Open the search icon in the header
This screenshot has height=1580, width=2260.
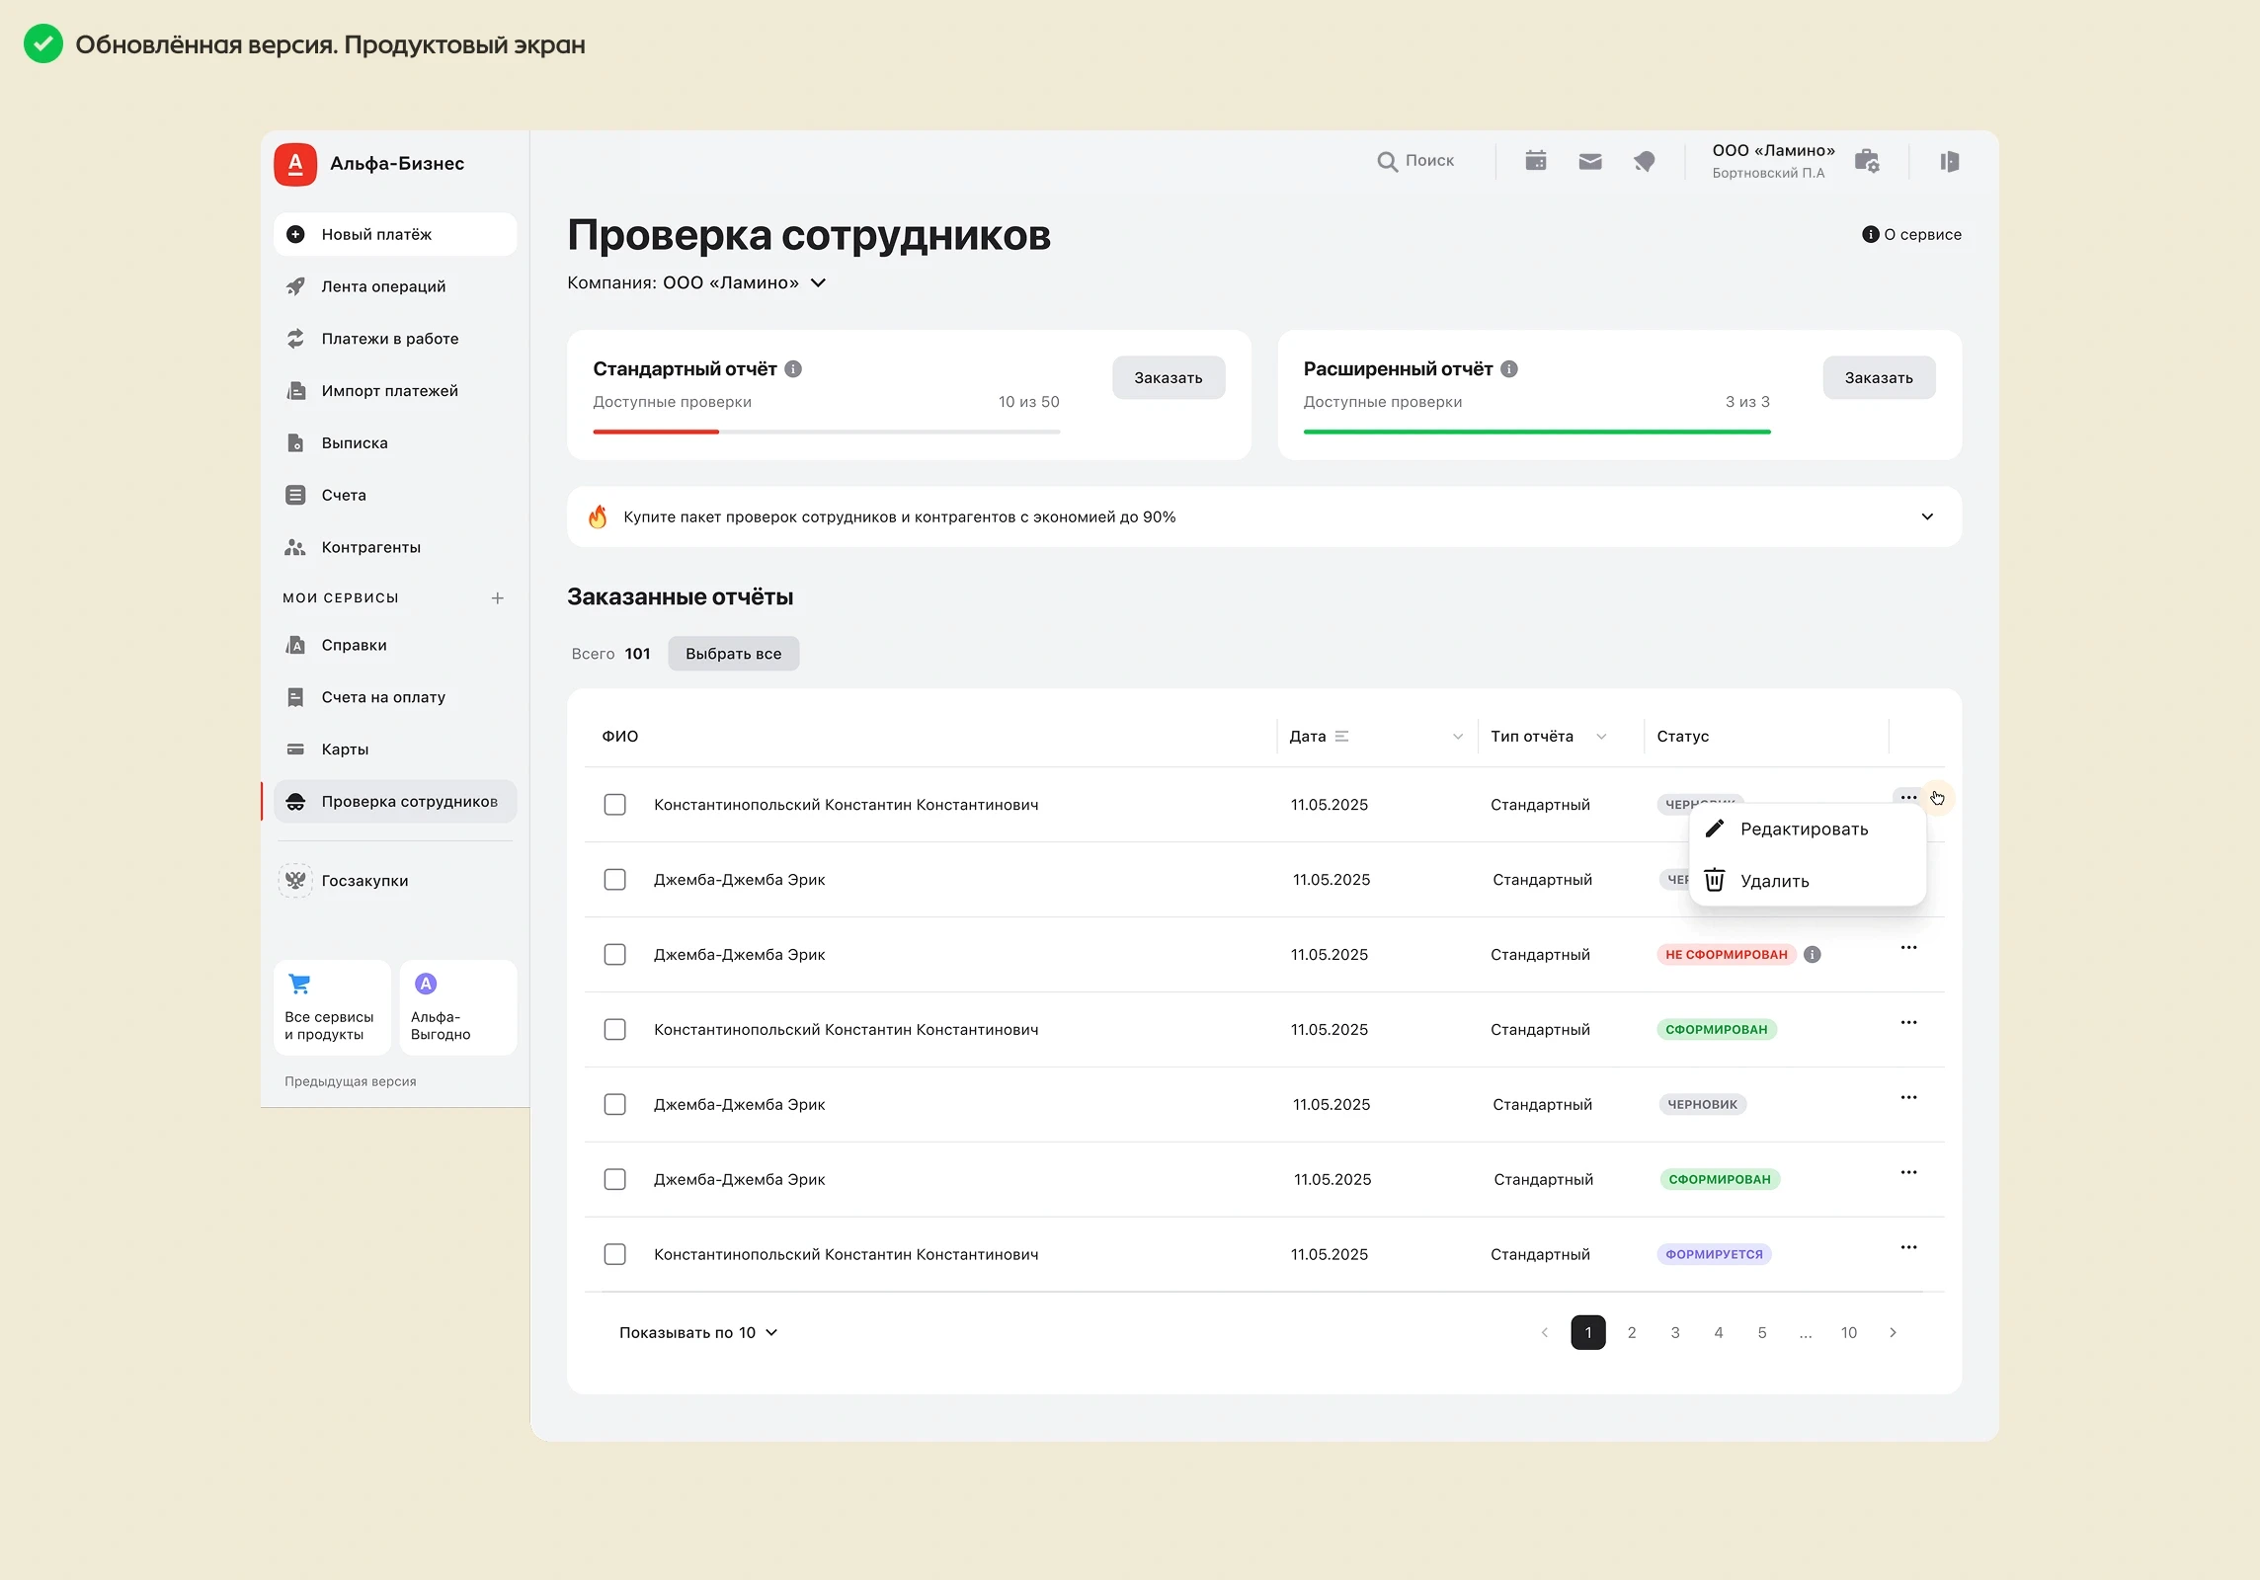(x=1387, y=161)
